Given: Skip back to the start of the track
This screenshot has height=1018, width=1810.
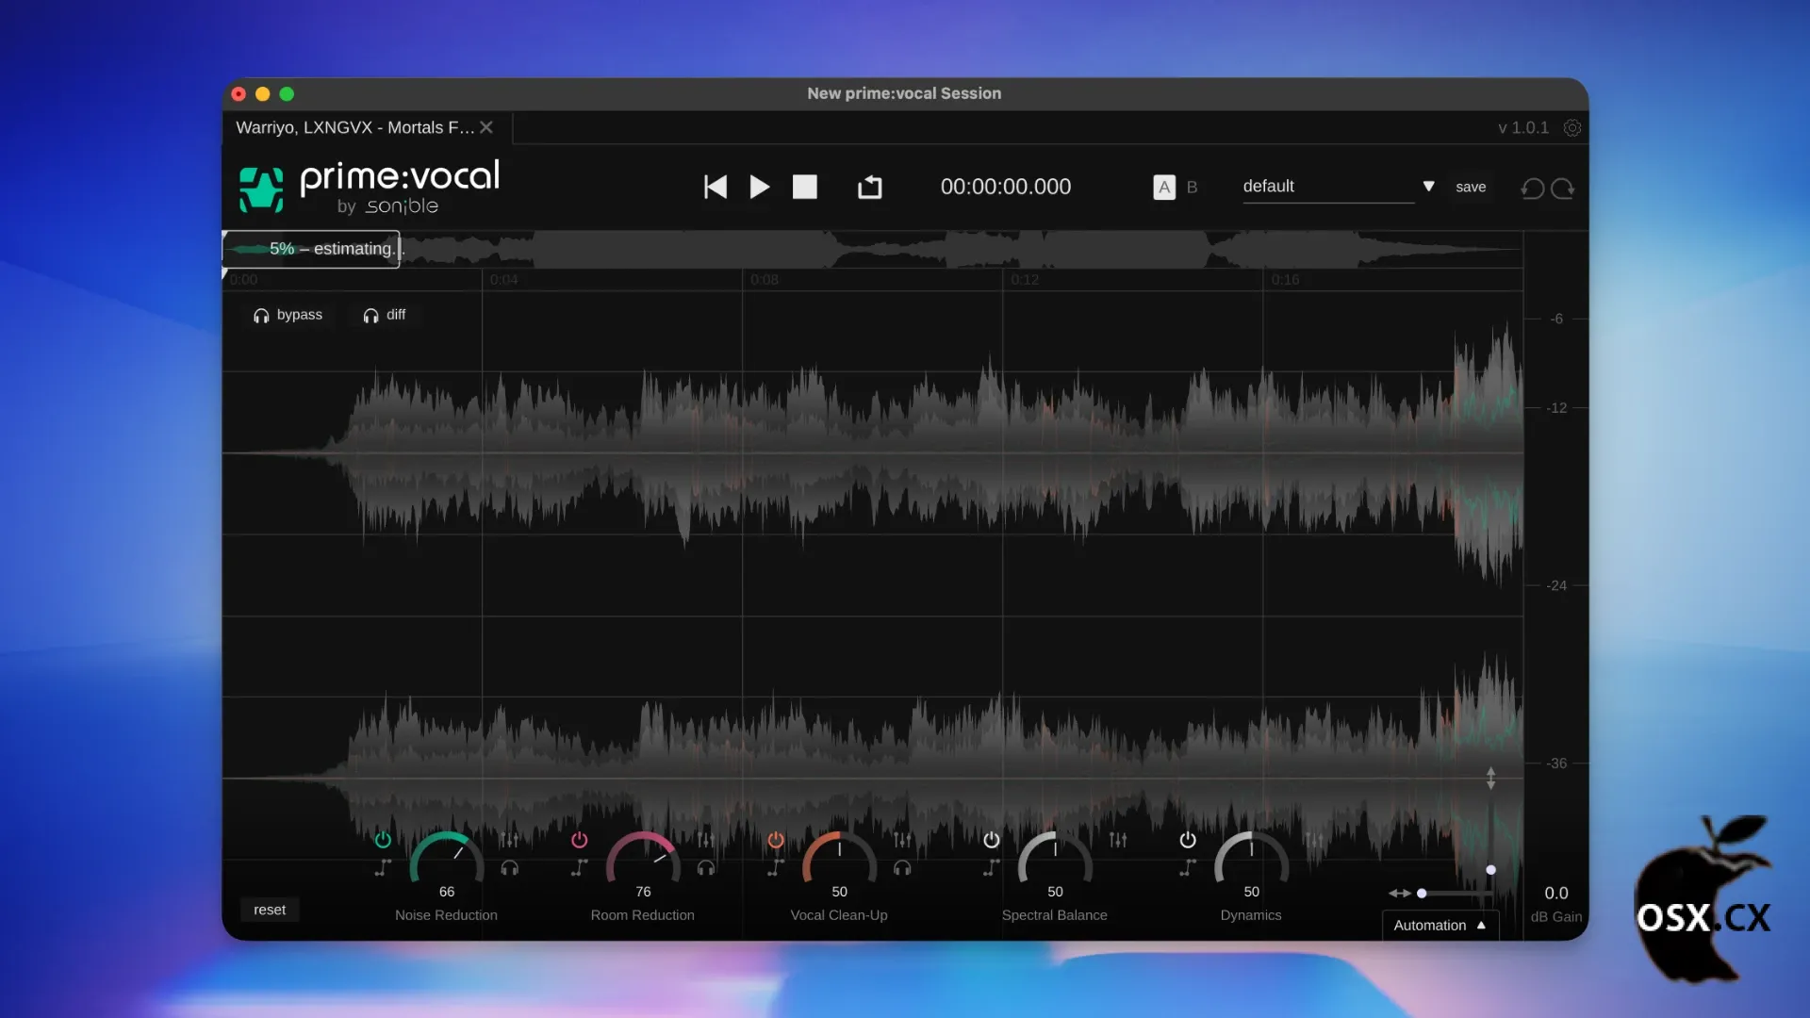Looking at the screenshot, I should pos(716,187).
